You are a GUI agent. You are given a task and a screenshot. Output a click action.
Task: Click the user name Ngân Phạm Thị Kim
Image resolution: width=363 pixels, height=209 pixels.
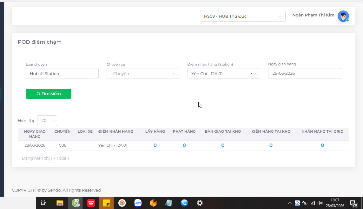(313, 15)
